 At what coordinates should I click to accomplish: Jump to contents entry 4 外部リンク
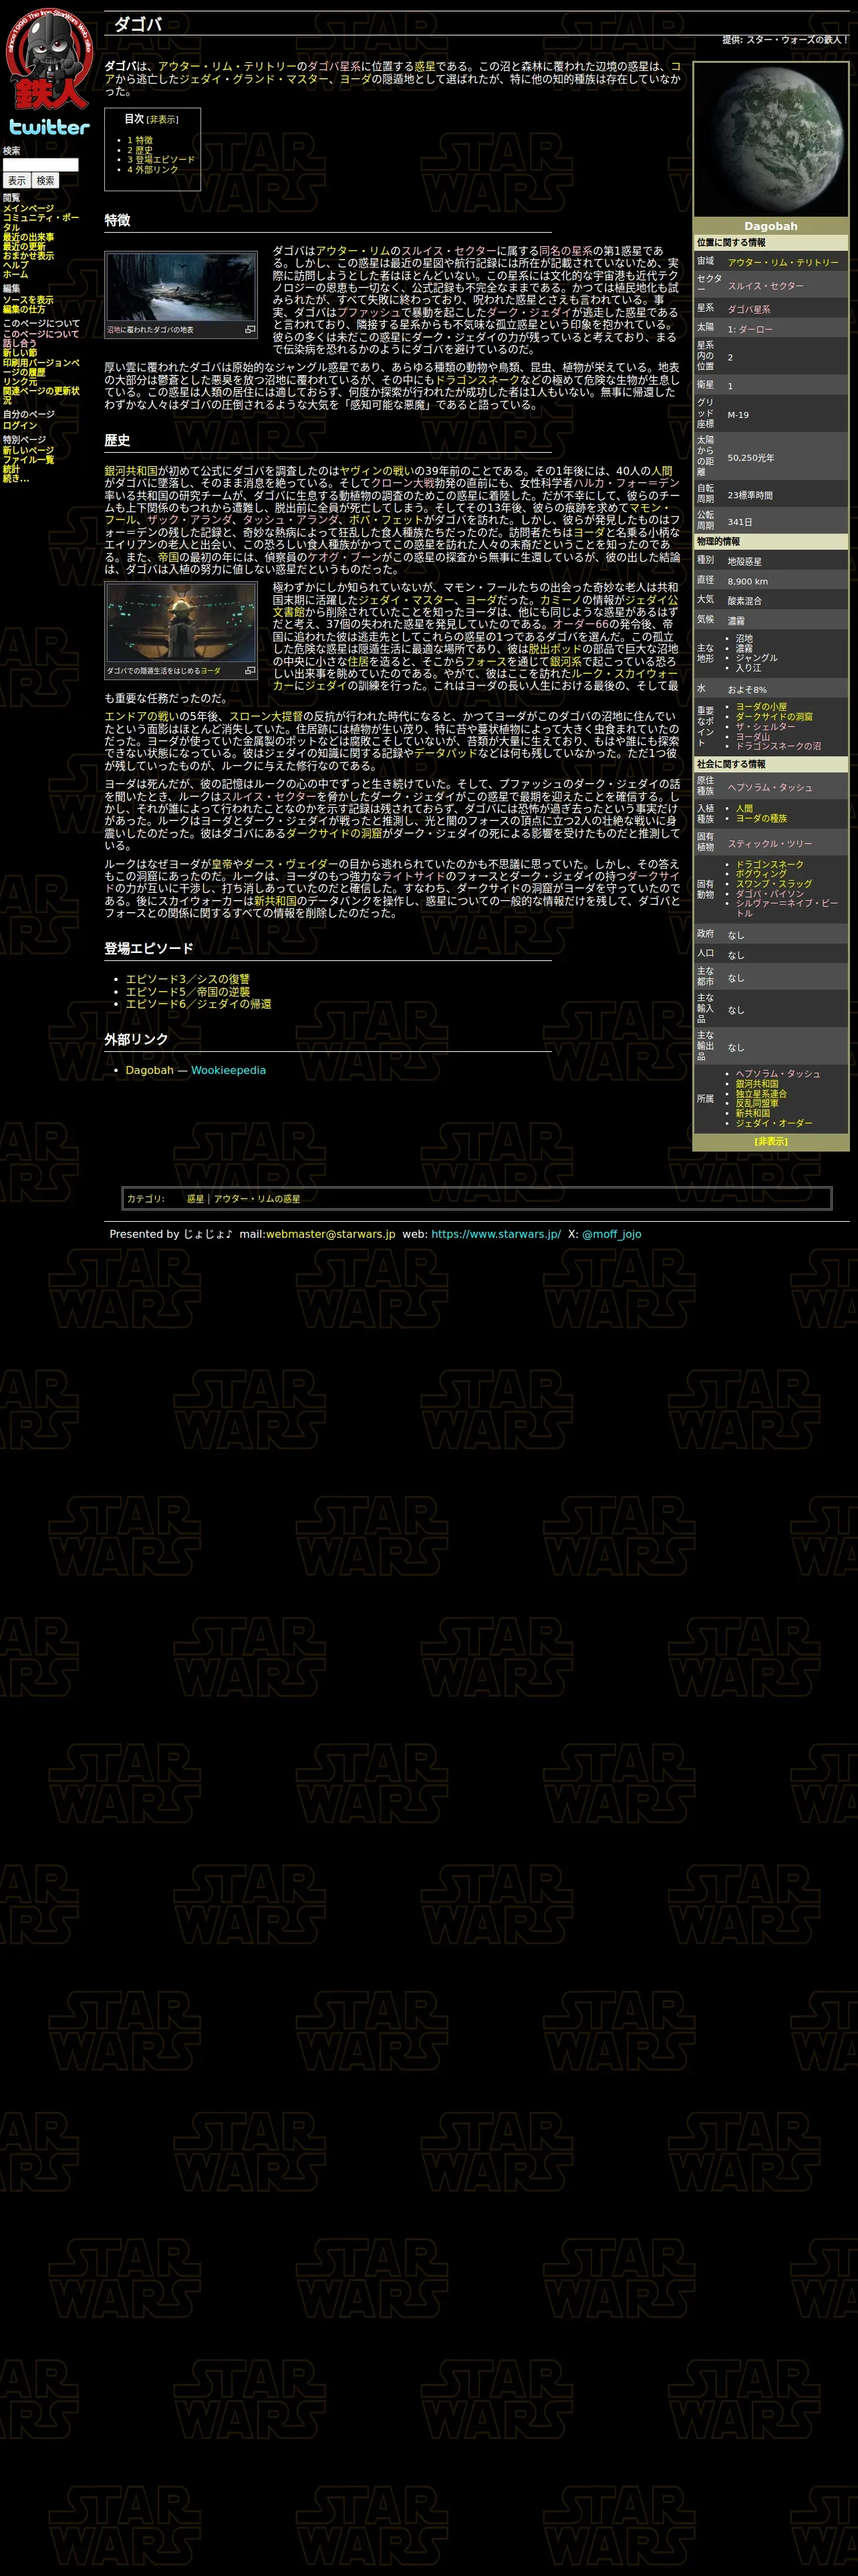pos(153,170)
